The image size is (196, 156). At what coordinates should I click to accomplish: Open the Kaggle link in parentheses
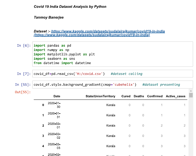[92, 35]
